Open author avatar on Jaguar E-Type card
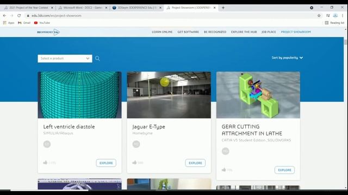 [136, 144]
